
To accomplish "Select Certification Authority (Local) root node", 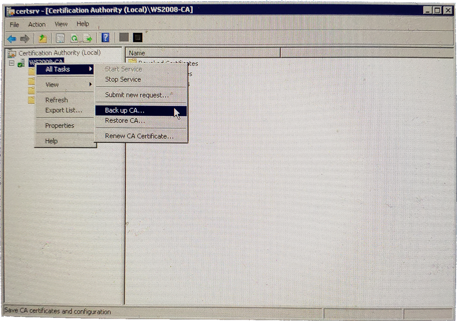I will pos(59,53).
